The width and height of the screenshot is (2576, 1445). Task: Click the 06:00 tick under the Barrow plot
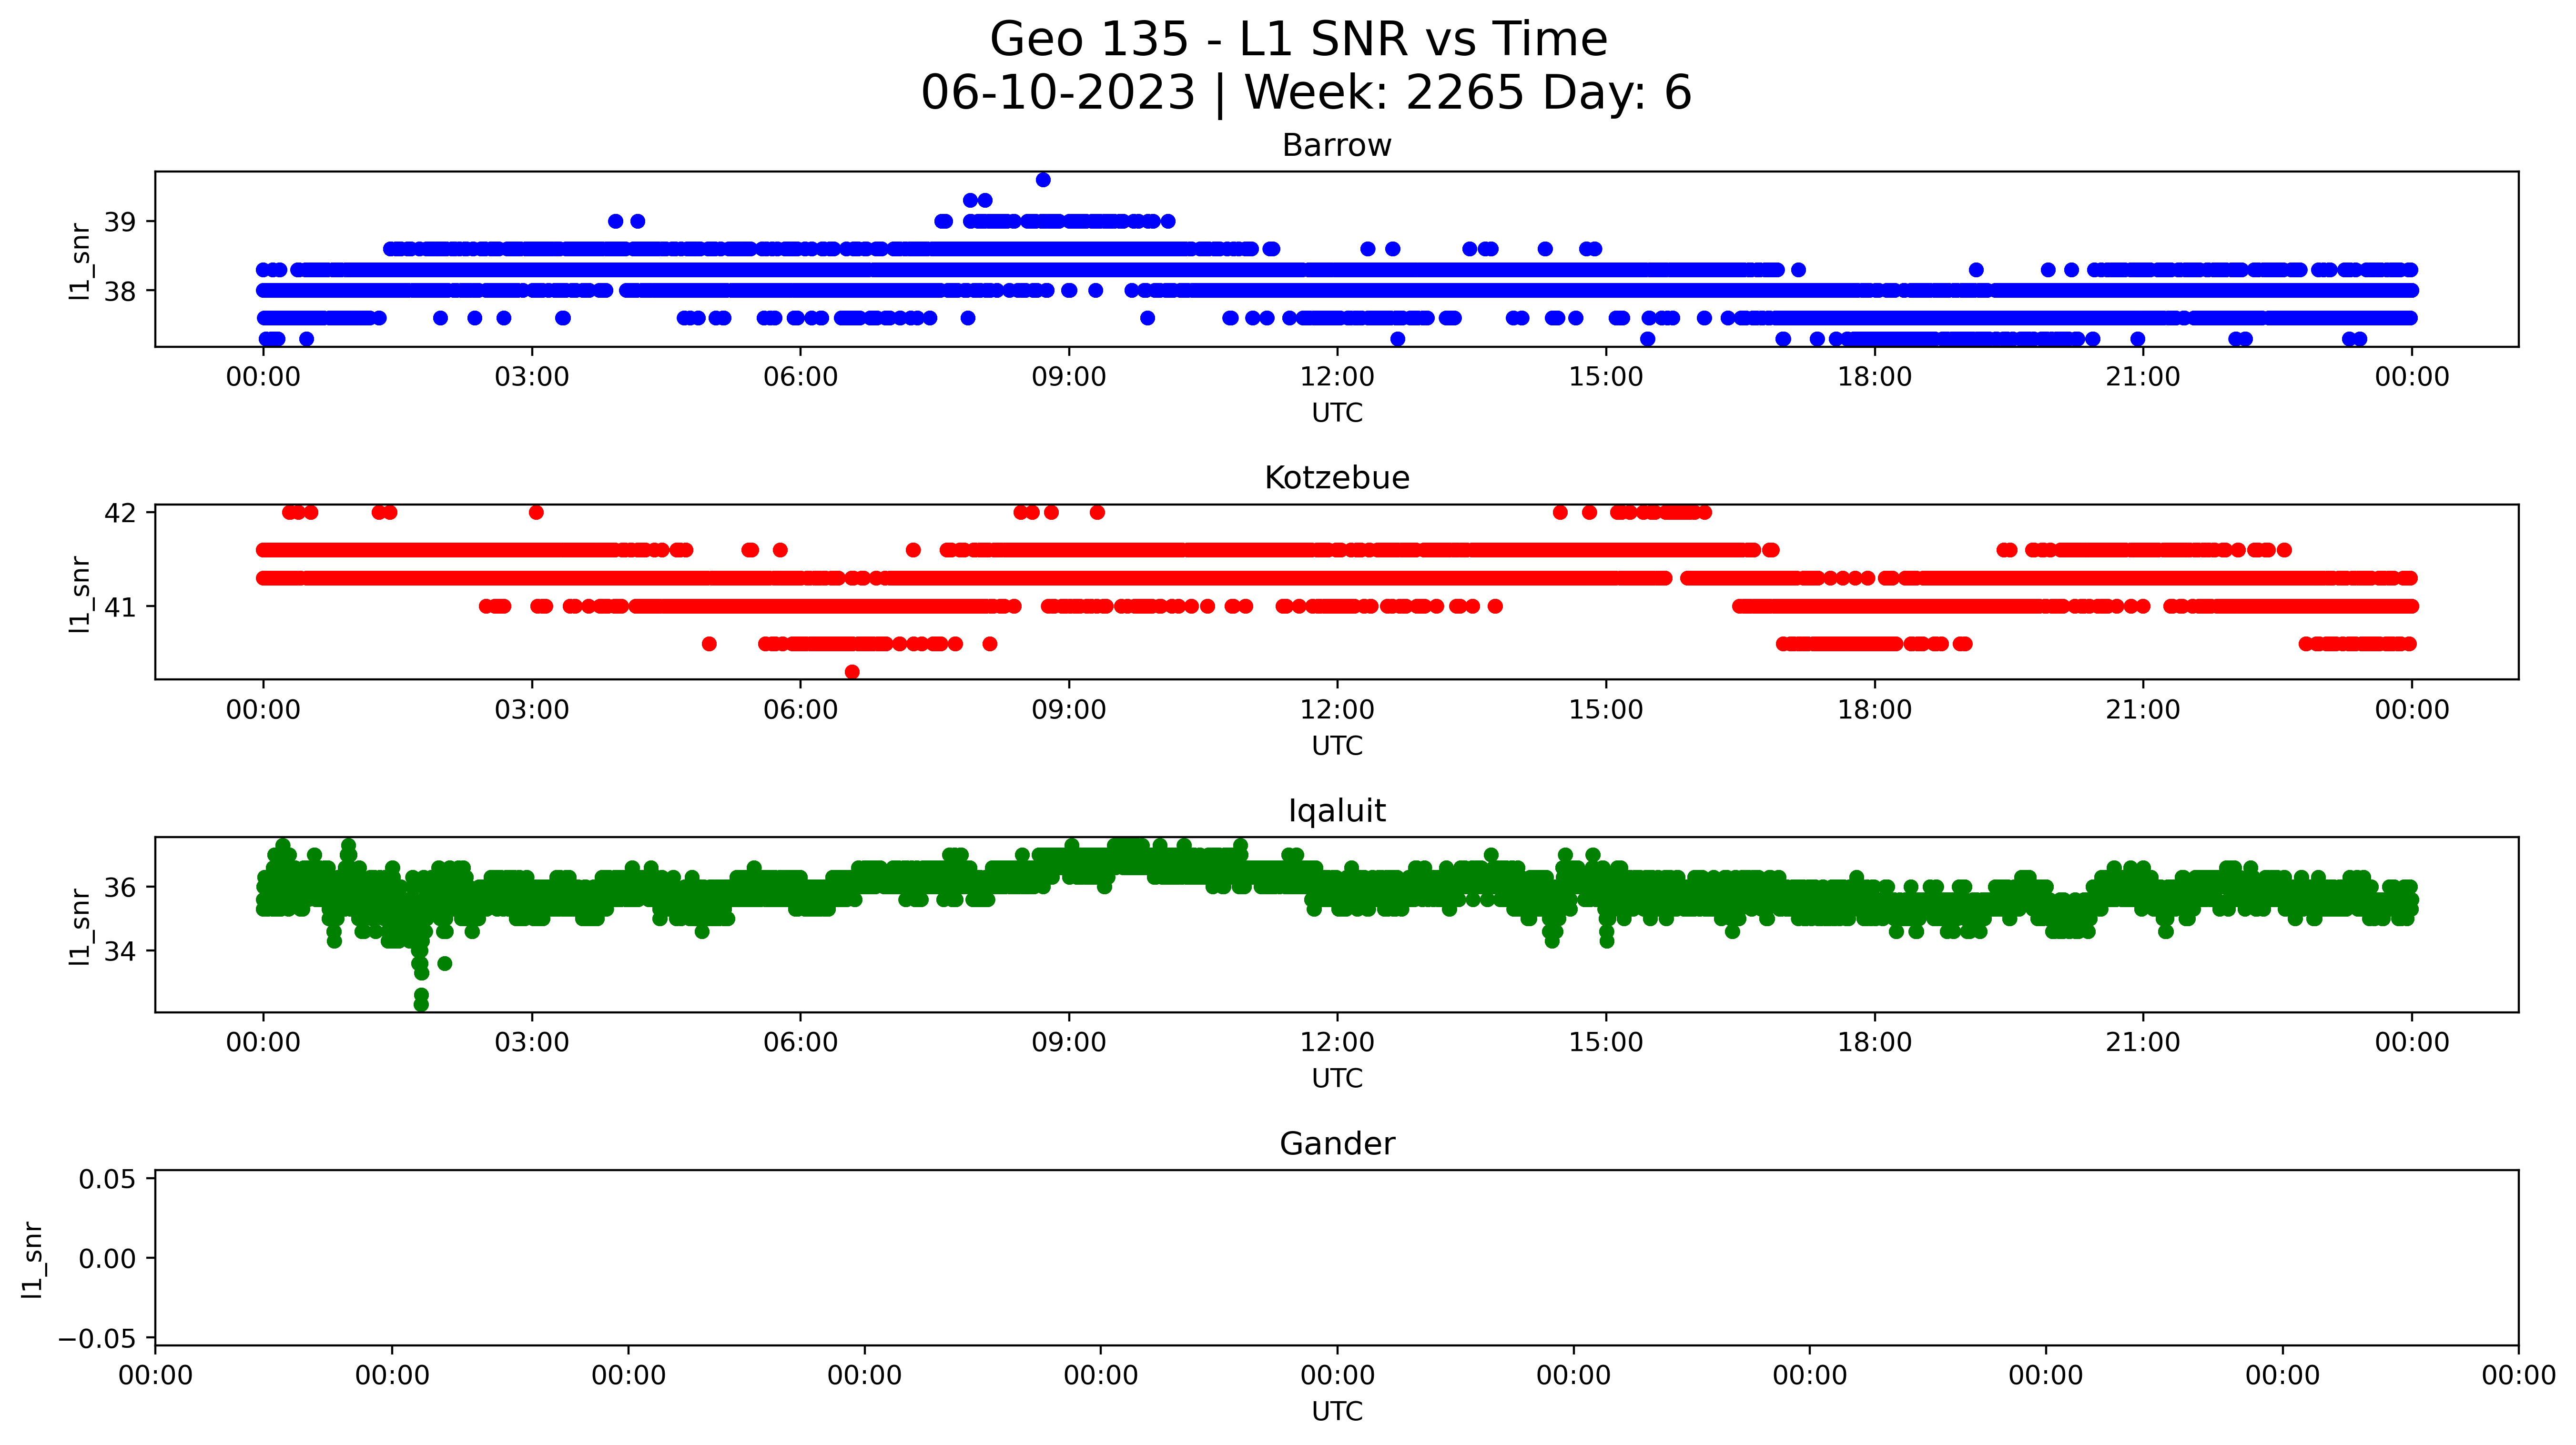(x=800, y=377)
